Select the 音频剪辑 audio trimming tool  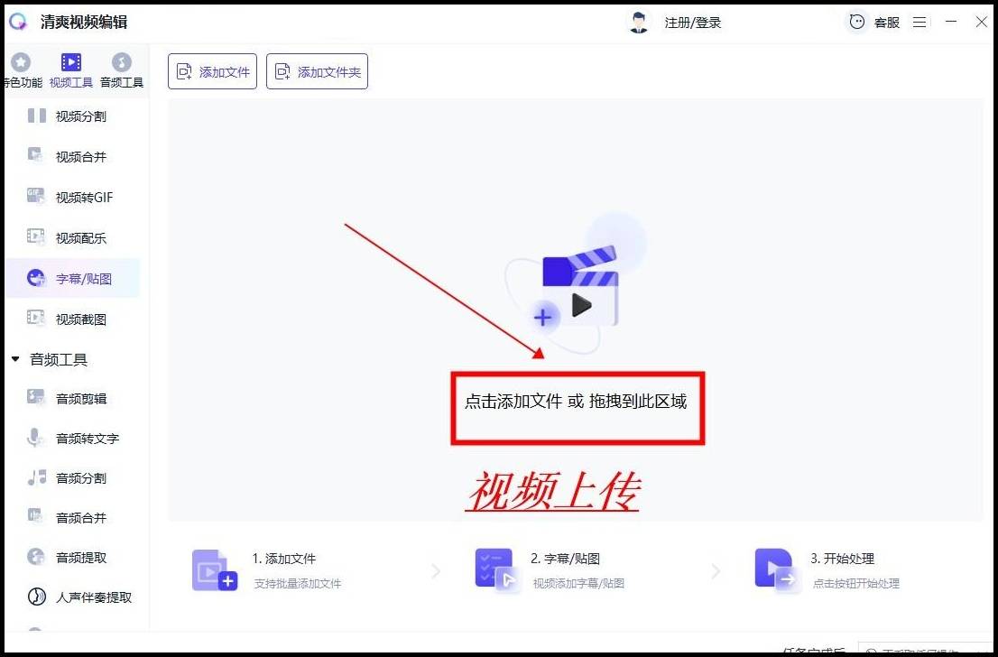pos(80,399)
